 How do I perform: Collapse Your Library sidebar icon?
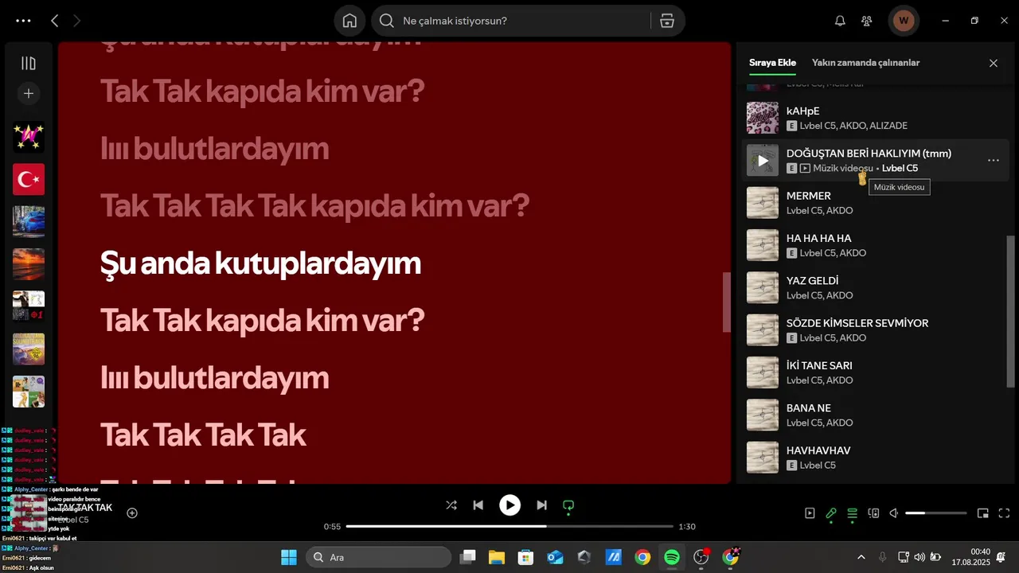click(29, 64)
